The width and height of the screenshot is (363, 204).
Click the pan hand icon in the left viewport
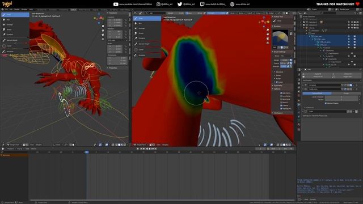tap(103, 31)
